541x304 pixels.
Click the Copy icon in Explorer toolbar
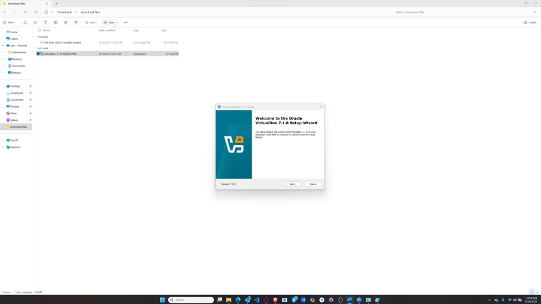point(35,22)
